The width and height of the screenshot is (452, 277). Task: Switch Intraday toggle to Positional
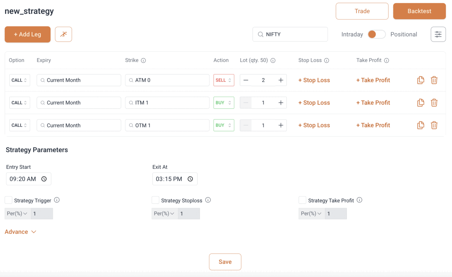click(x=377, y=34)
